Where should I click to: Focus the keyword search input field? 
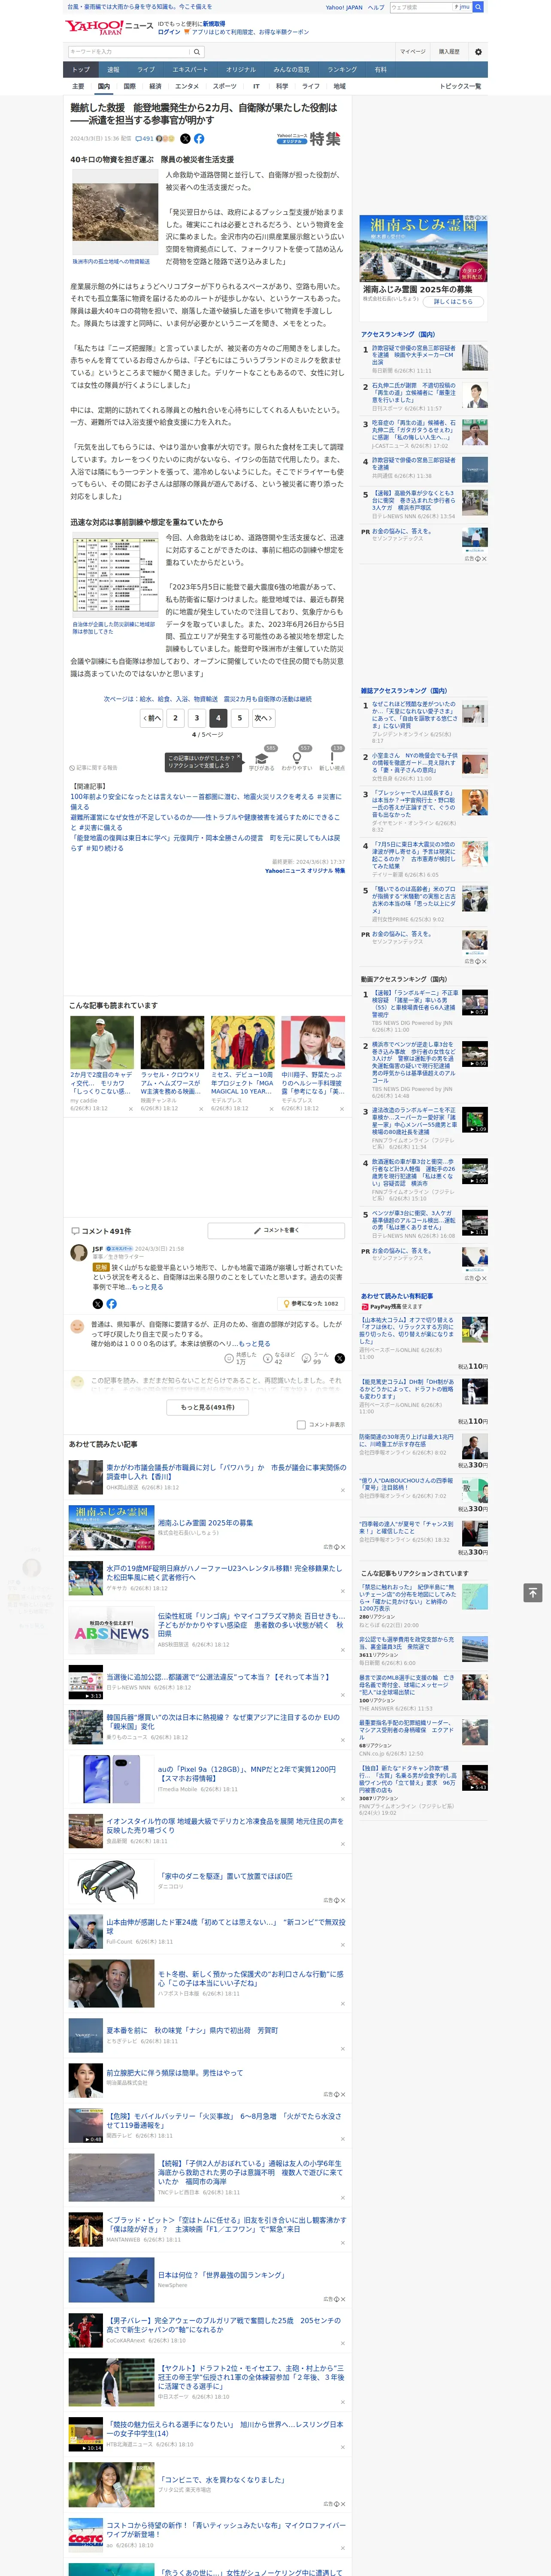pos(129,51)
